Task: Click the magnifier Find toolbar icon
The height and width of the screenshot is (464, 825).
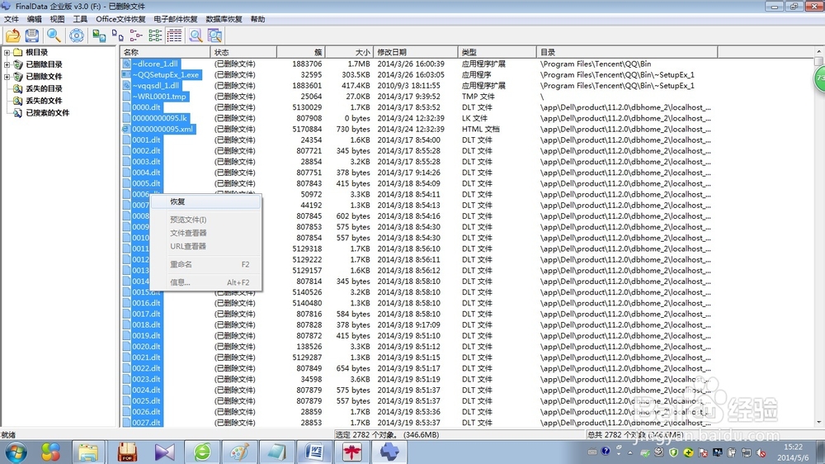Action: click(x=54, y=36)
